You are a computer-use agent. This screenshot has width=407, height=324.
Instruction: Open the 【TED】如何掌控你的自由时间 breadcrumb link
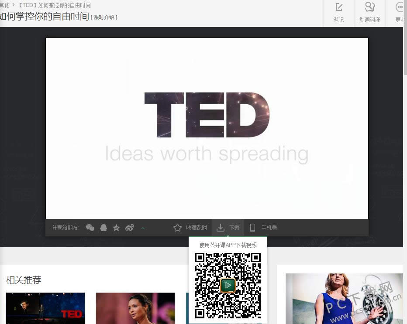[x=55, y=5]
